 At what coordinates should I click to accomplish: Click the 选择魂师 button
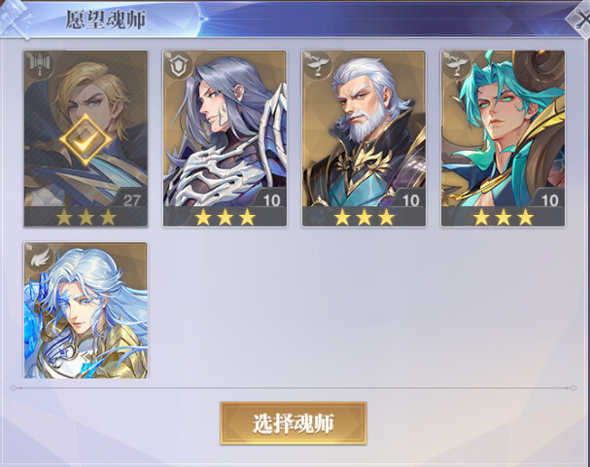tap(294, 423)
